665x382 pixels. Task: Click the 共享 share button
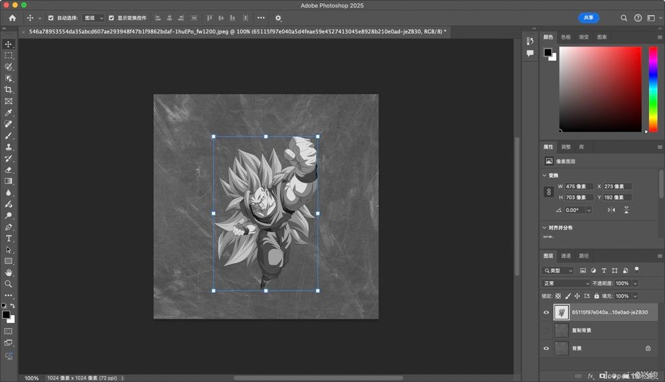(589, 18)
